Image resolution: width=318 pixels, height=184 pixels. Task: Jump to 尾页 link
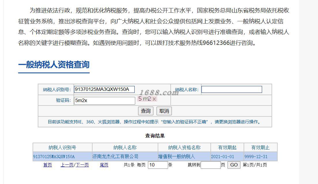coord(104,165)
